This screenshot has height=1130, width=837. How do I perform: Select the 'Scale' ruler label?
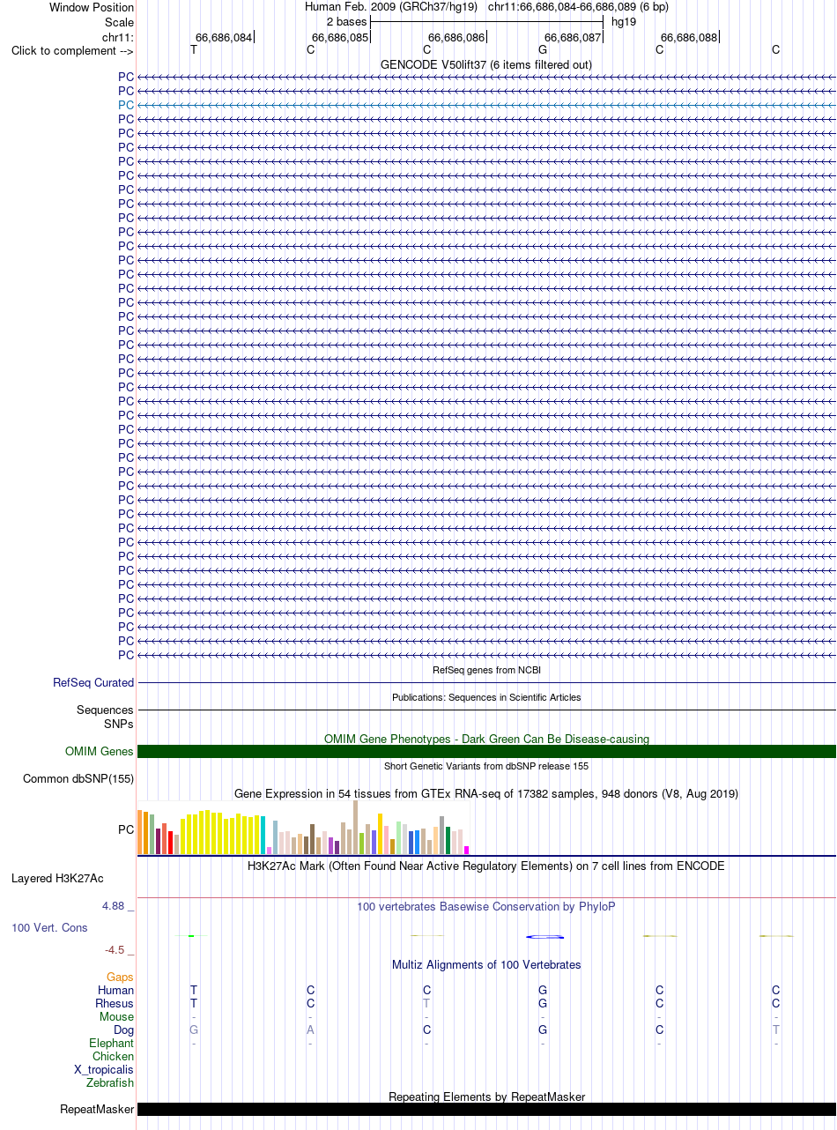pyautogui.click(x=119, y=22)
